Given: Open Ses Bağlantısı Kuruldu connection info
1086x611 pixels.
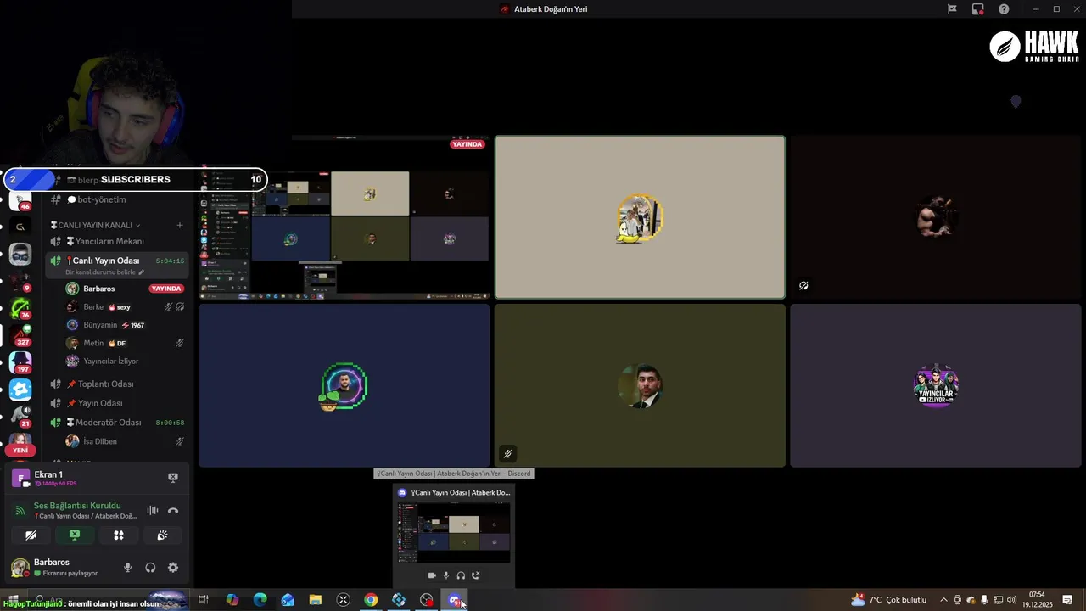Looking at the screenshot, I should point(77,506).
